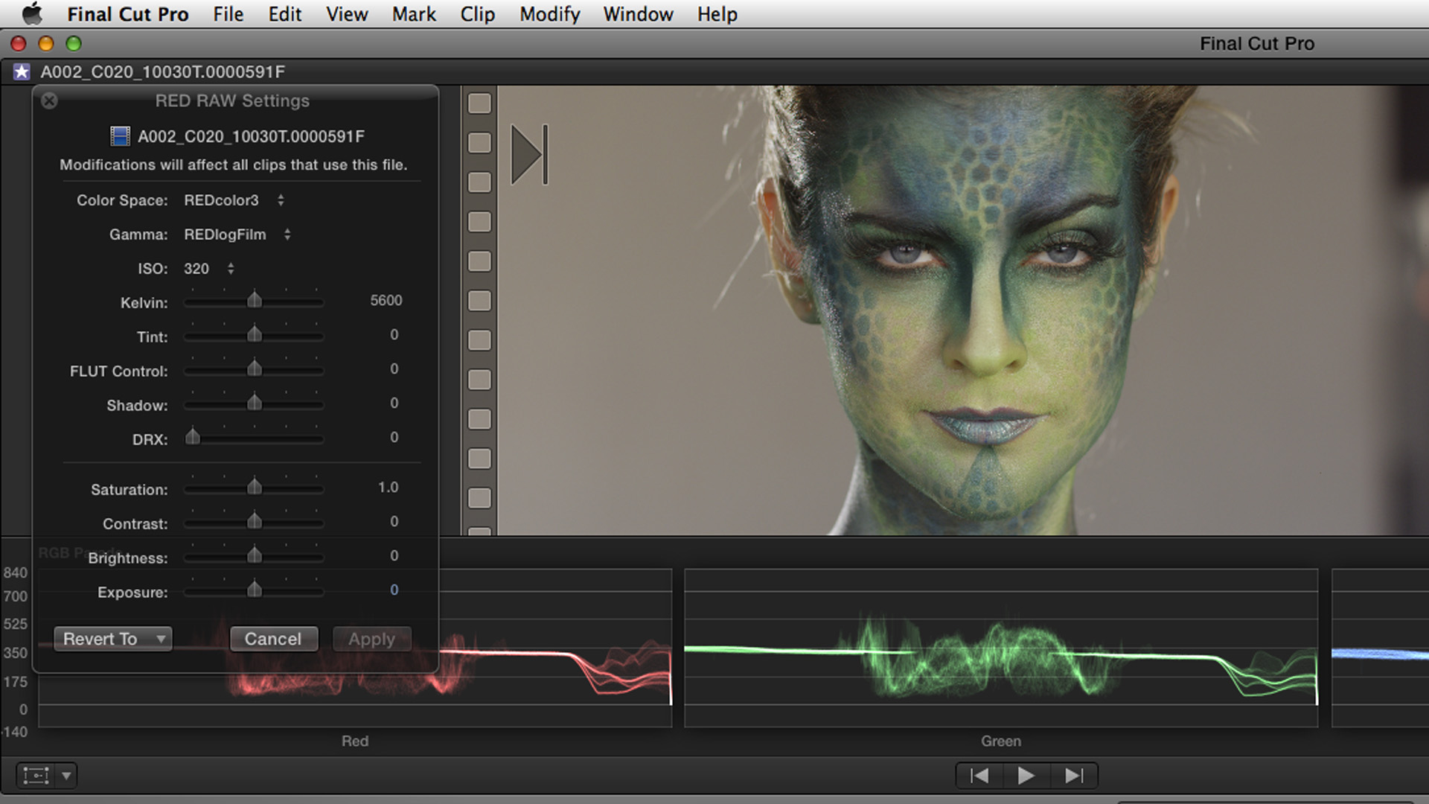The image size is (1429, 804).
Task: Open the Window menu
Action: pos(638,14)
